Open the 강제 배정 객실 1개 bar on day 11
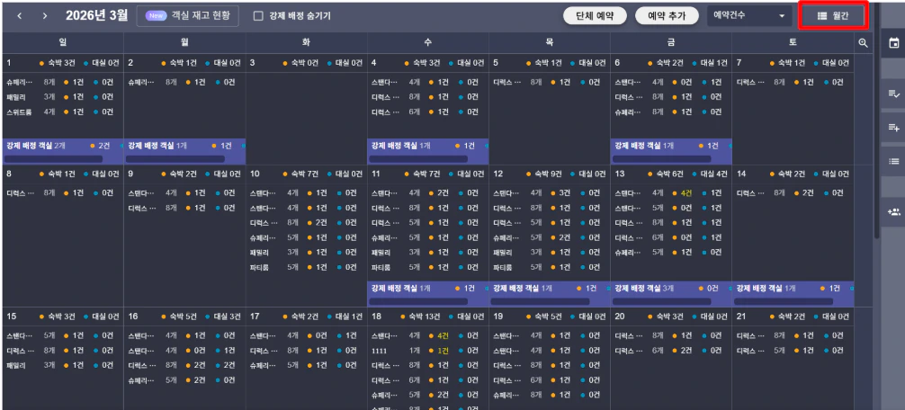This screenshot has width=905, height=410. 427,293
